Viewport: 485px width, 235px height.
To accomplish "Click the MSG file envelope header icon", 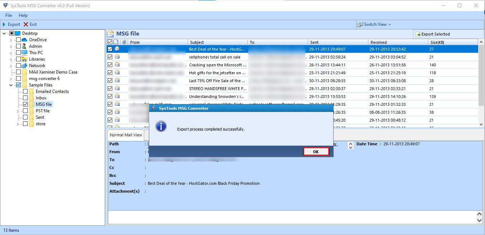I will (110, 34).
